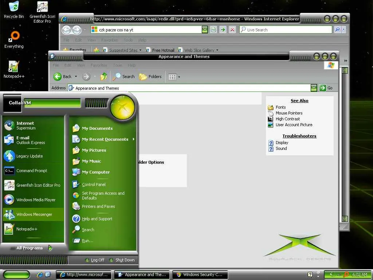Image resolution: width=373 pixels, height=280 pixels.
Task: Expand Explorer address bar dropdown
Action: pos(314,88)
